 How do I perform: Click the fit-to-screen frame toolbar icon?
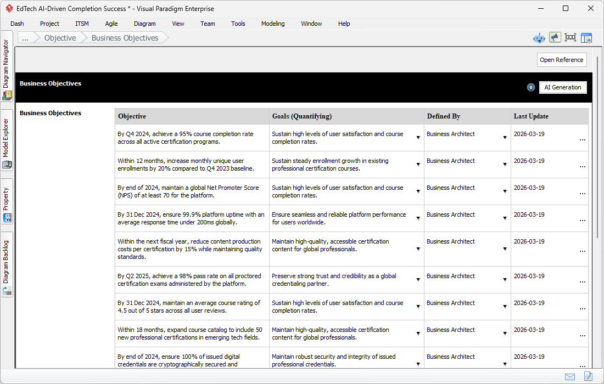(571, 37)
